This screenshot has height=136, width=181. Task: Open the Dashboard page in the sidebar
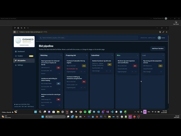pos(21,52)
